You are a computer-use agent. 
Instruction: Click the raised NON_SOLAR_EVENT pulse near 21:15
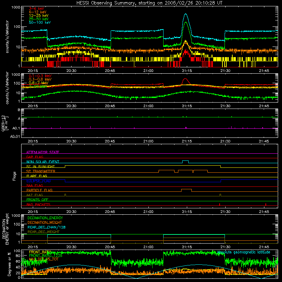click(185, 161)
